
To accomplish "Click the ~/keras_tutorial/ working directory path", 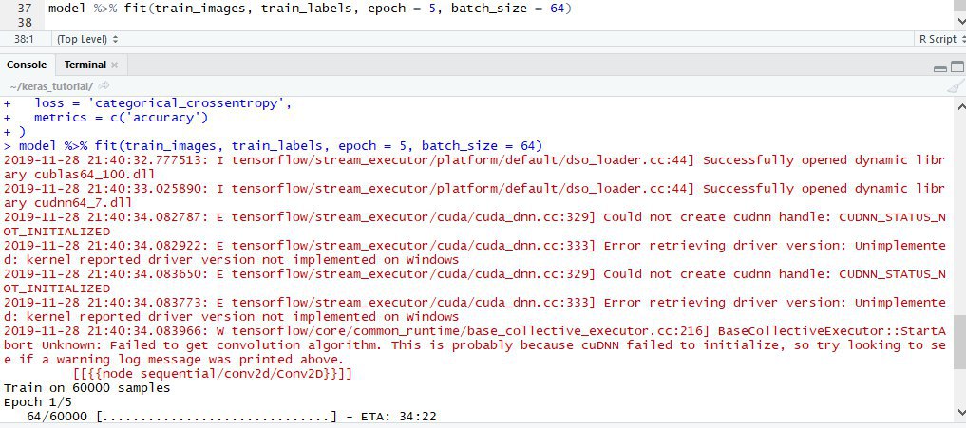I will pos(51,86).
